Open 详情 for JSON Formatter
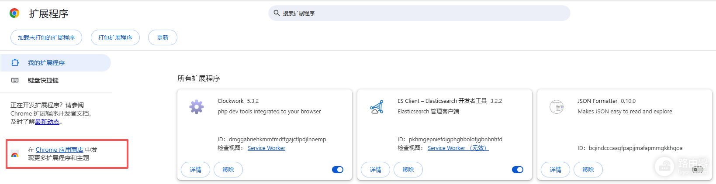The width and height of the screenshot is (716, 184). (556, 170)
